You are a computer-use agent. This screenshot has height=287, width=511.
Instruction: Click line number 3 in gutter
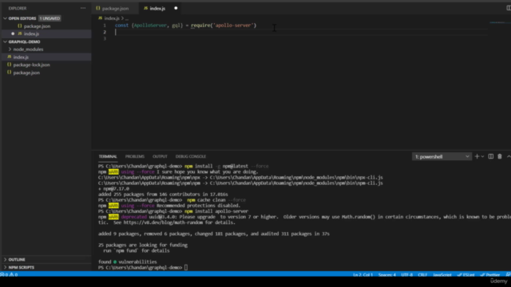[x=105, y=39]
